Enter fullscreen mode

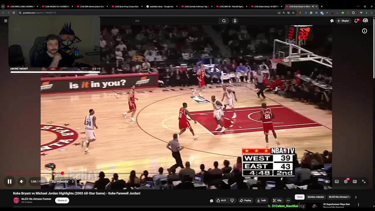tap(364, 181)
